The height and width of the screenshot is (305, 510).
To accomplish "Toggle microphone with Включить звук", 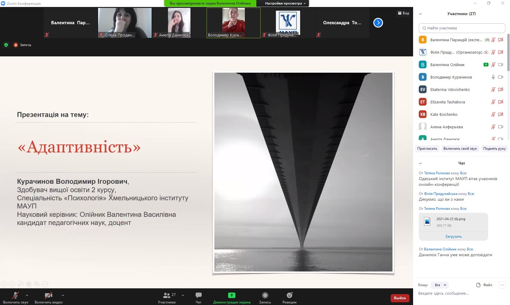I will pos(15,296).
